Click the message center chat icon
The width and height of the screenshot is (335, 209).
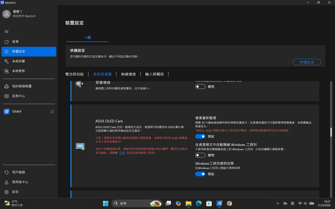click(x=7, y=96)
